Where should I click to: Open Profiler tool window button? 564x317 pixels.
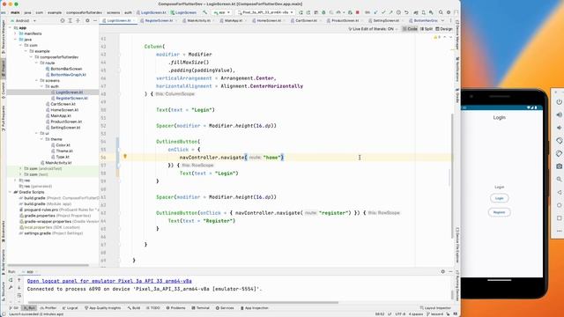(48, 308)
